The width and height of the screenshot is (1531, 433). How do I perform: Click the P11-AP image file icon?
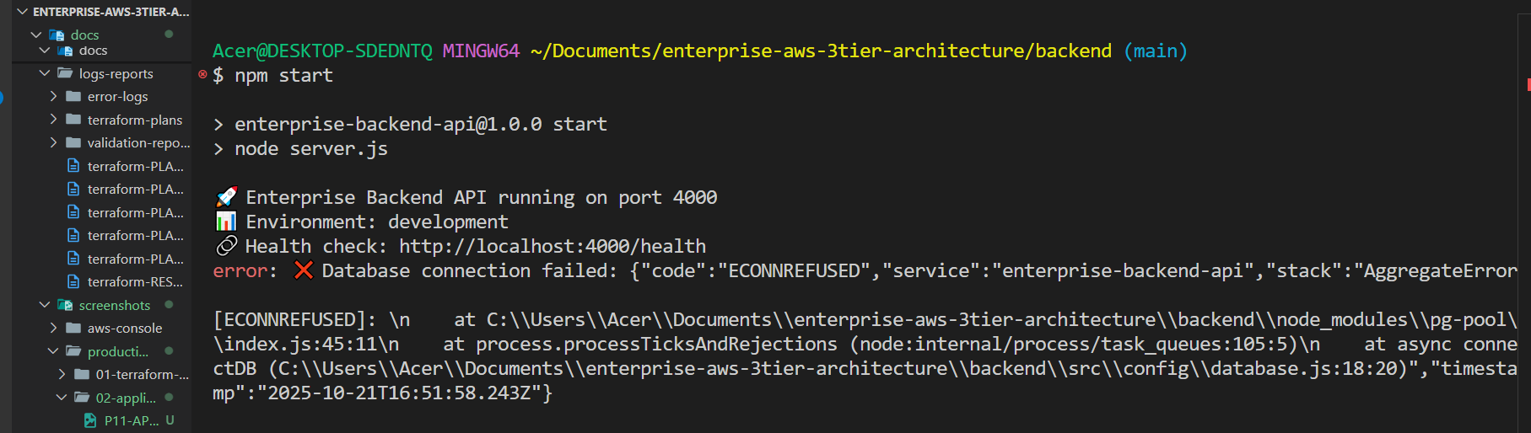[90, 420]
